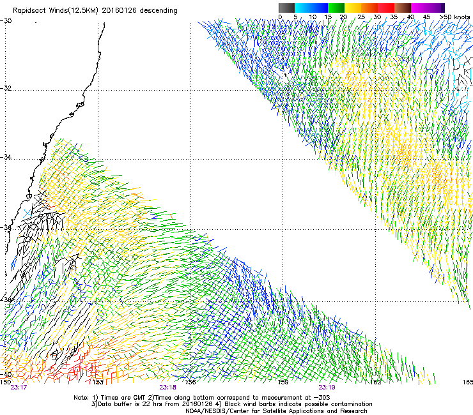Click the purple '23:17' time label
The height and width of the screenshot is (415, 473).
coord(19,388)
